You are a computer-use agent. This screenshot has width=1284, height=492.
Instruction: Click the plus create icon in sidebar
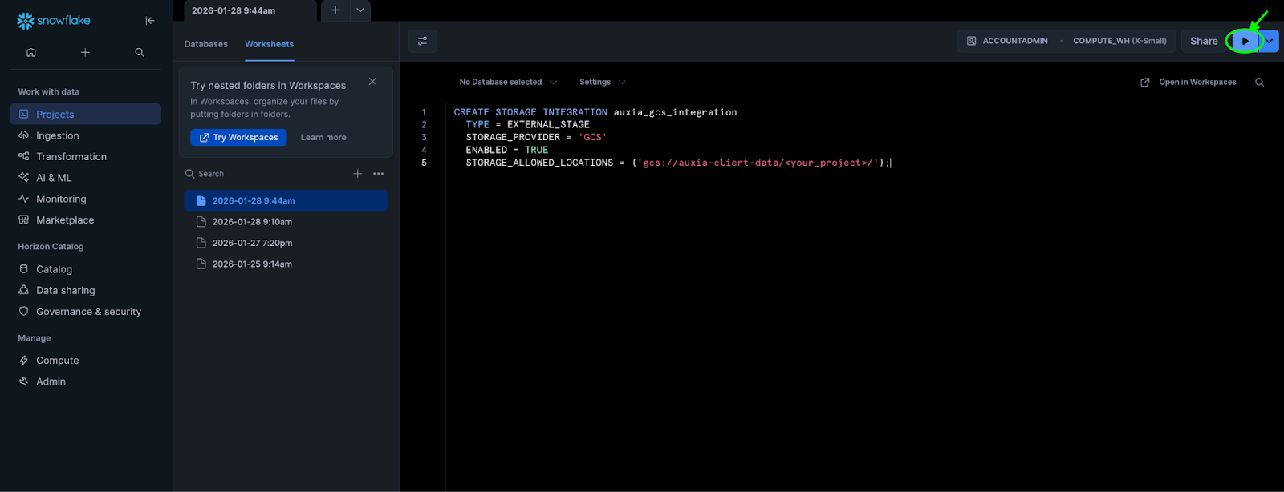(85, 52)
